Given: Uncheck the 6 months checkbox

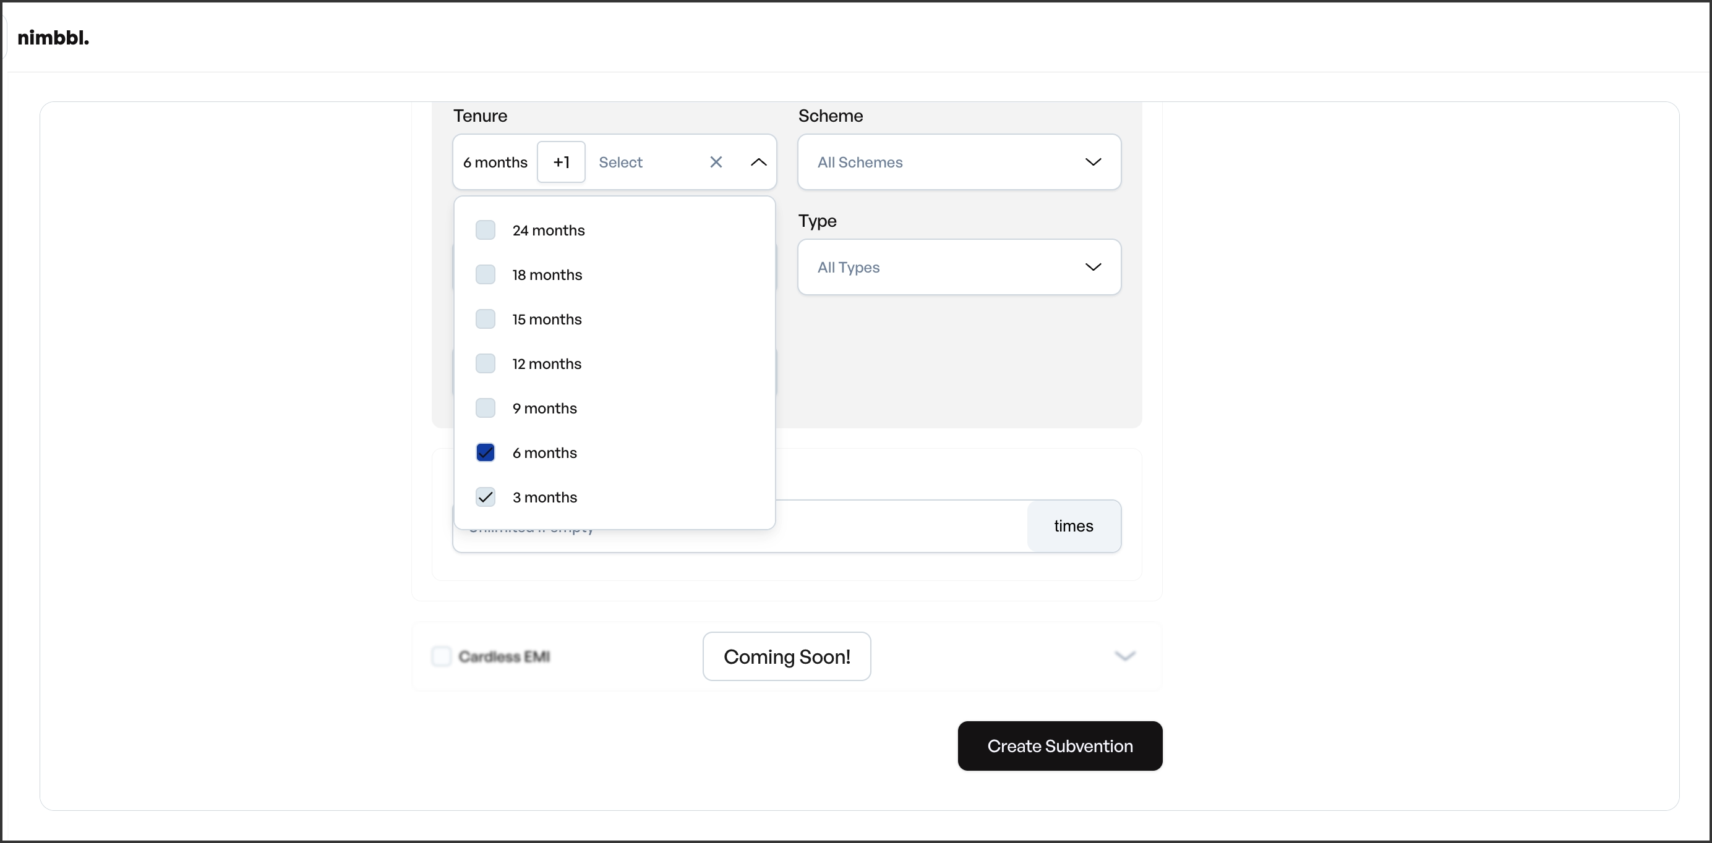Looking at the screenshot, I should (x=486, y=453).
